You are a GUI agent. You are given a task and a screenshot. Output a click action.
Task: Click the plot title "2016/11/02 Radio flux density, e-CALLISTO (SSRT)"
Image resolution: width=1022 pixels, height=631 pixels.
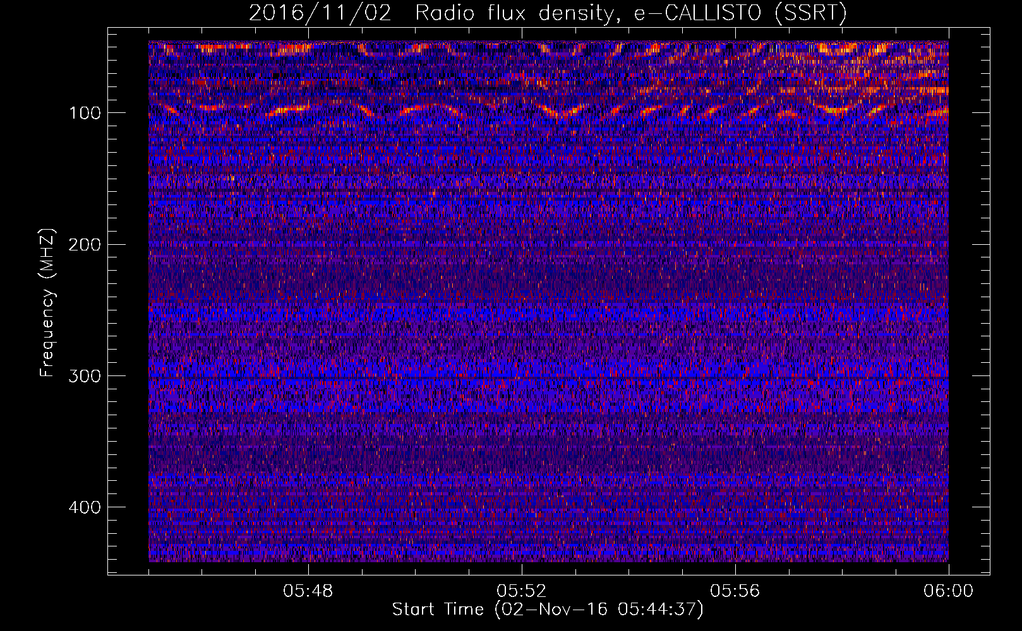pyautogui.click(x=548, y=13)
